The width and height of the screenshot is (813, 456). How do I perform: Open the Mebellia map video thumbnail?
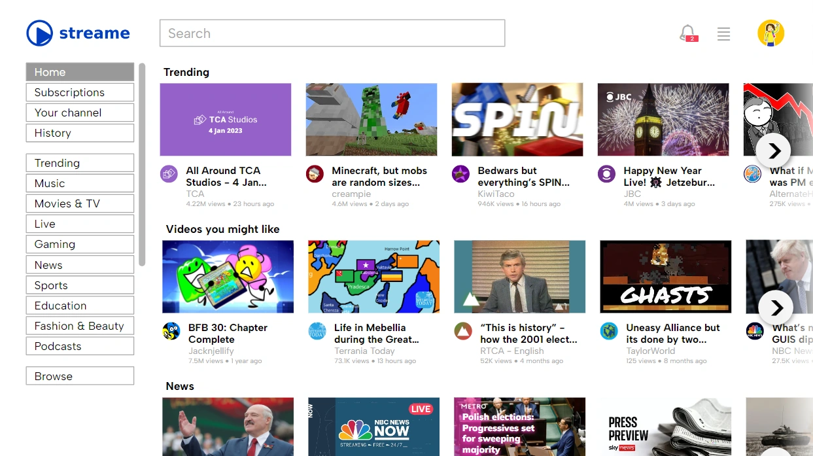point(374,277)
